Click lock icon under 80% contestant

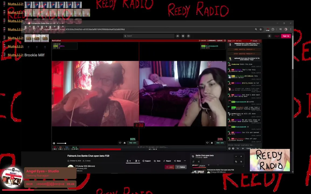(125, 143)
